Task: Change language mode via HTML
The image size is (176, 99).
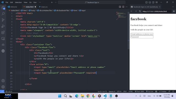Action: point(131,91)
